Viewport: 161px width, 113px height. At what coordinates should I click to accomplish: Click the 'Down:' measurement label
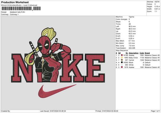[118, 34]
